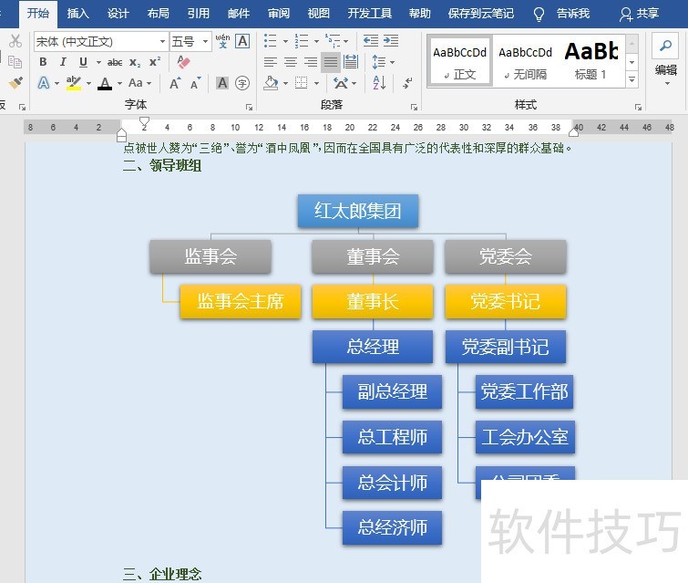Viewport: 688px width, 583px height.
Task: Click the Find magnifier icon
Action: point(665,46)
